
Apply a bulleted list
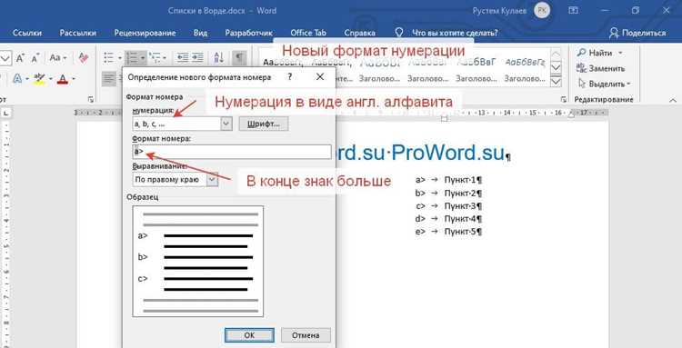[x=109, y=57]
